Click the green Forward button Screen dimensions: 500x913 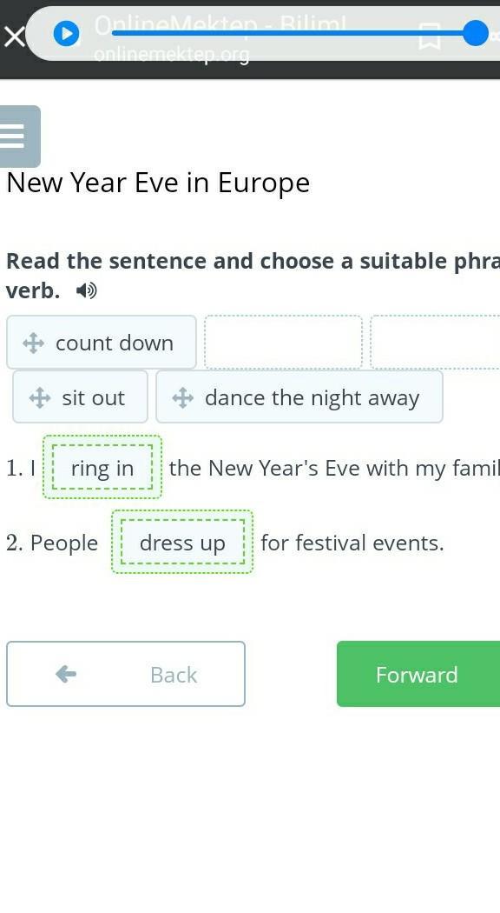coord(418,674)
